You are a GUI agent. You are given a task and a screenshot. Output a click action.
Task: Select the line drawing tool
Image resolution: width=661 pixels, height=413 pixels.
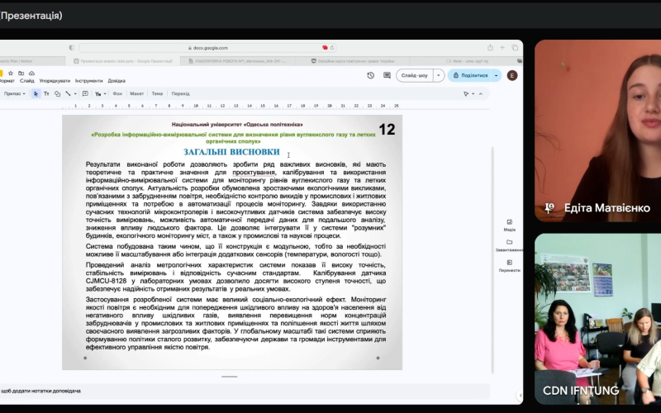click(68, 93)
